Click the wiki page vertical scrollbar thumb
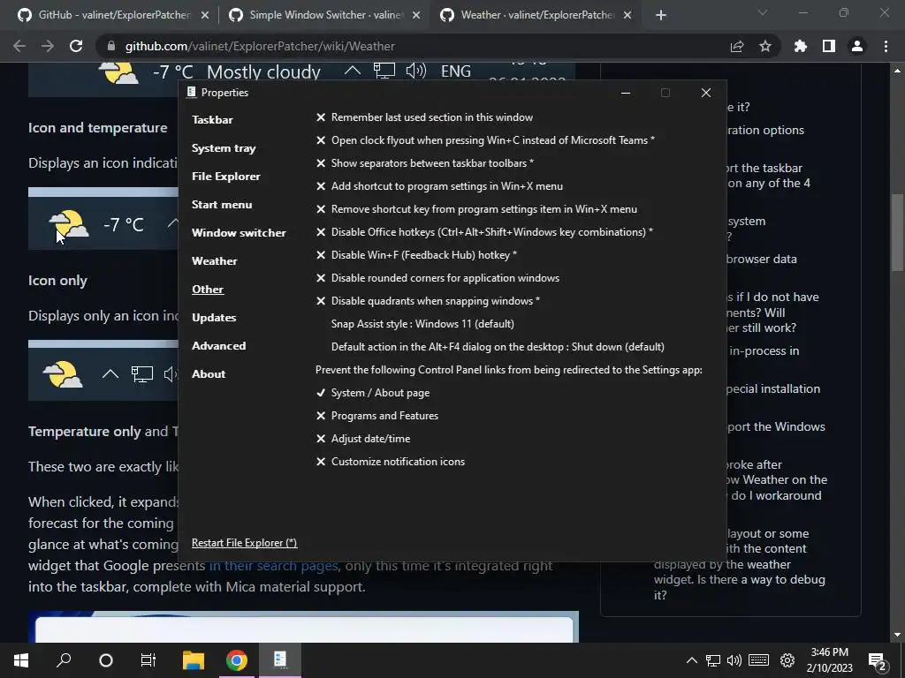Image resolution: width=905 pixels, height=678 pixels. coord(896,232)
